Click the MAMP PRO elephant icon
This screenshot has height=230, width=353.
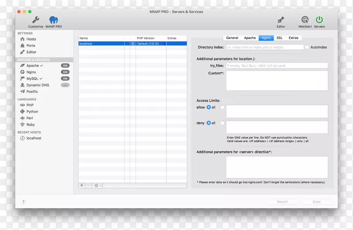[53, 20]
